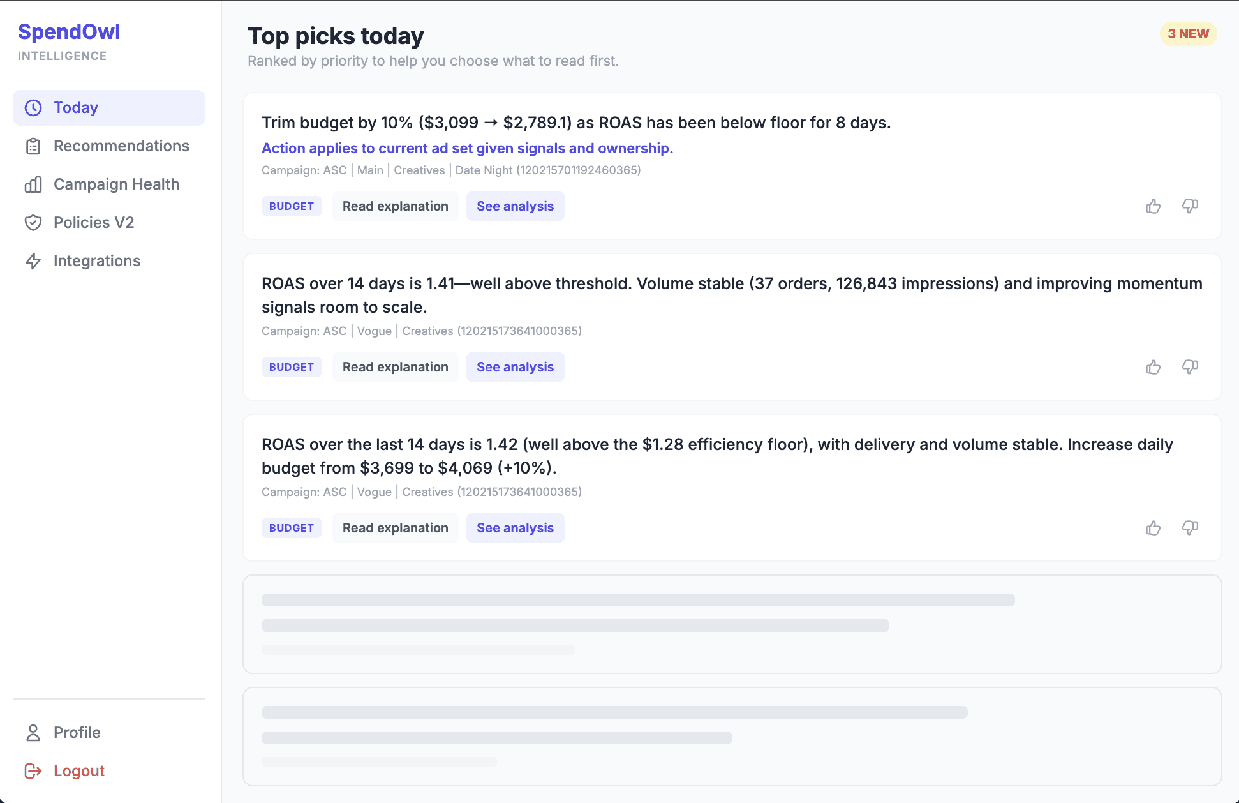Click the BUDGET tag on the first recommendation
This screenshot has height=803, width=1239.
(291, 206)
